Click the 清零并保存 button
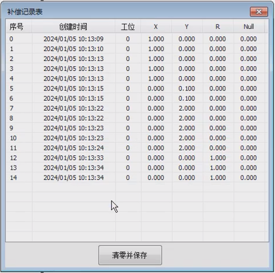 [130, 255]
